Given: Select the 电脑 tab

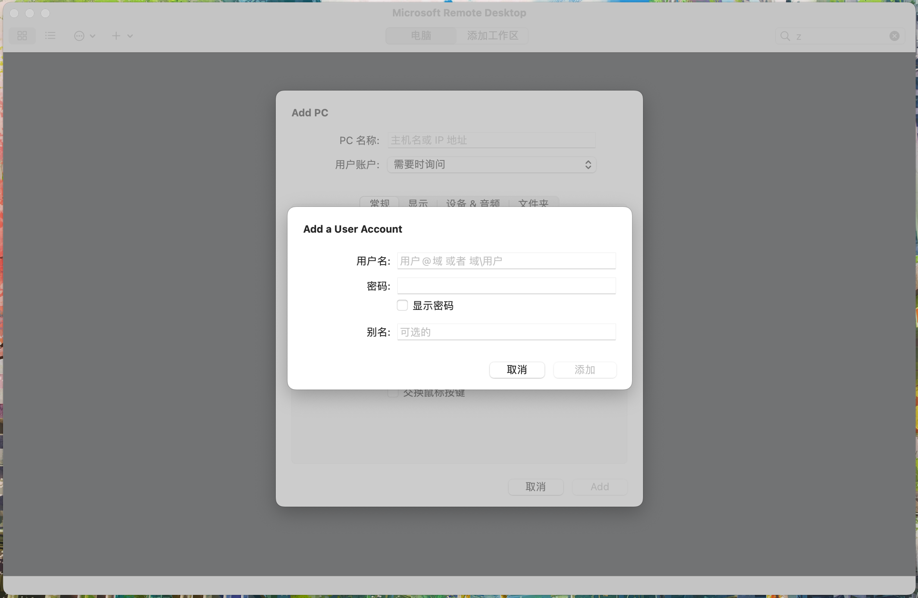Looking at the screenshot, I should (421, 36).
